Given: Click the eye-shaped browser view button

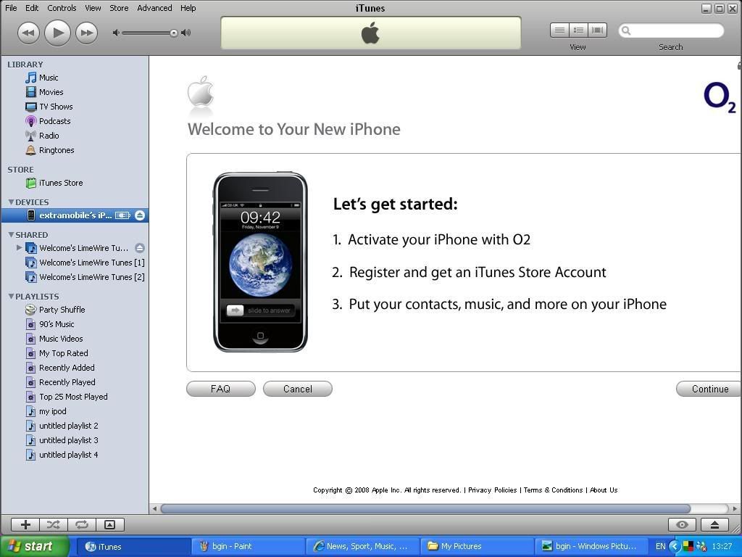Looking at the screenshot, I should click(682, 525).
